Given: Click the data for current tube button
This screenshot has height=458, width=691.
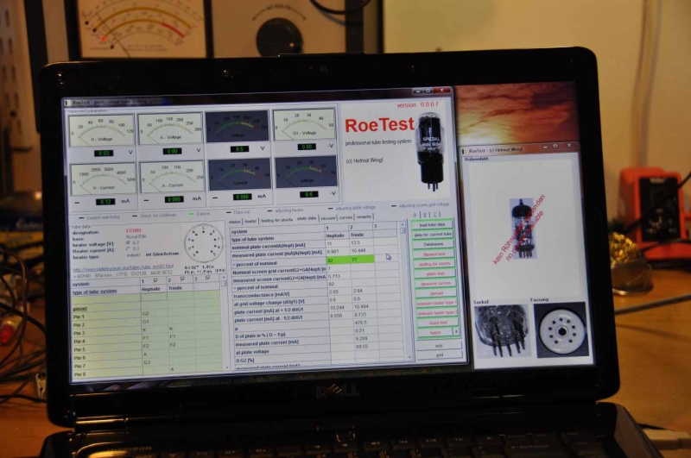Looking at the screenshot, I should [433, 235].
